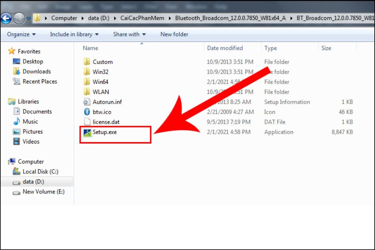Click the Forward navigation arrow button

pyautogui.click(x=19, y=18)
